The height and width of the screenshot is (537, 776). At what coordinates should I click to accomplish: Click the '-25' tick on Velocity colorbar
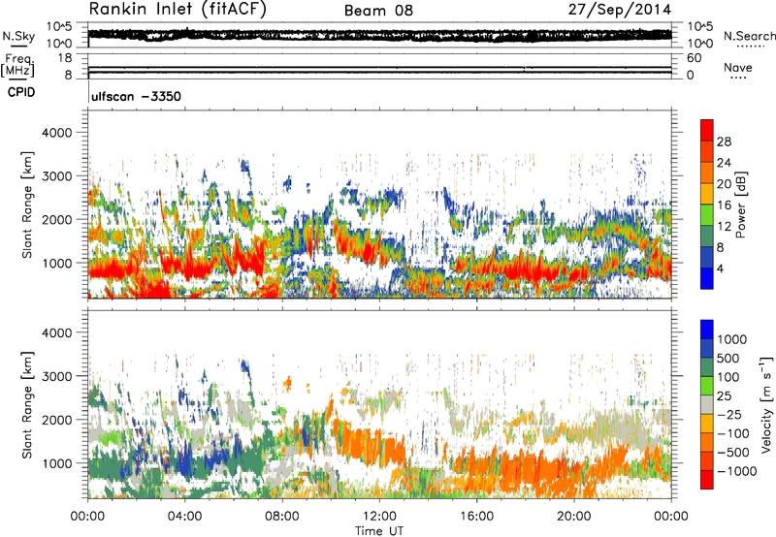(728, 414)
